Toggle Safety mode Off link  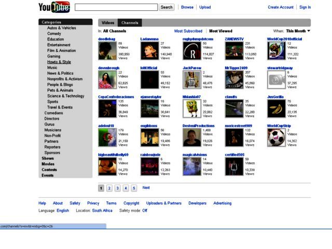click(x=145, y=211)
